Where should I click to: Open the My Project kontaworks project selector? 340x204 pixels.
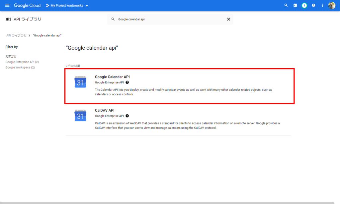[67, 5]
